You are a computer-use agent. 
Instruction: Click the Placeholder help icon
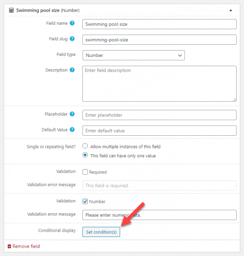72,114
